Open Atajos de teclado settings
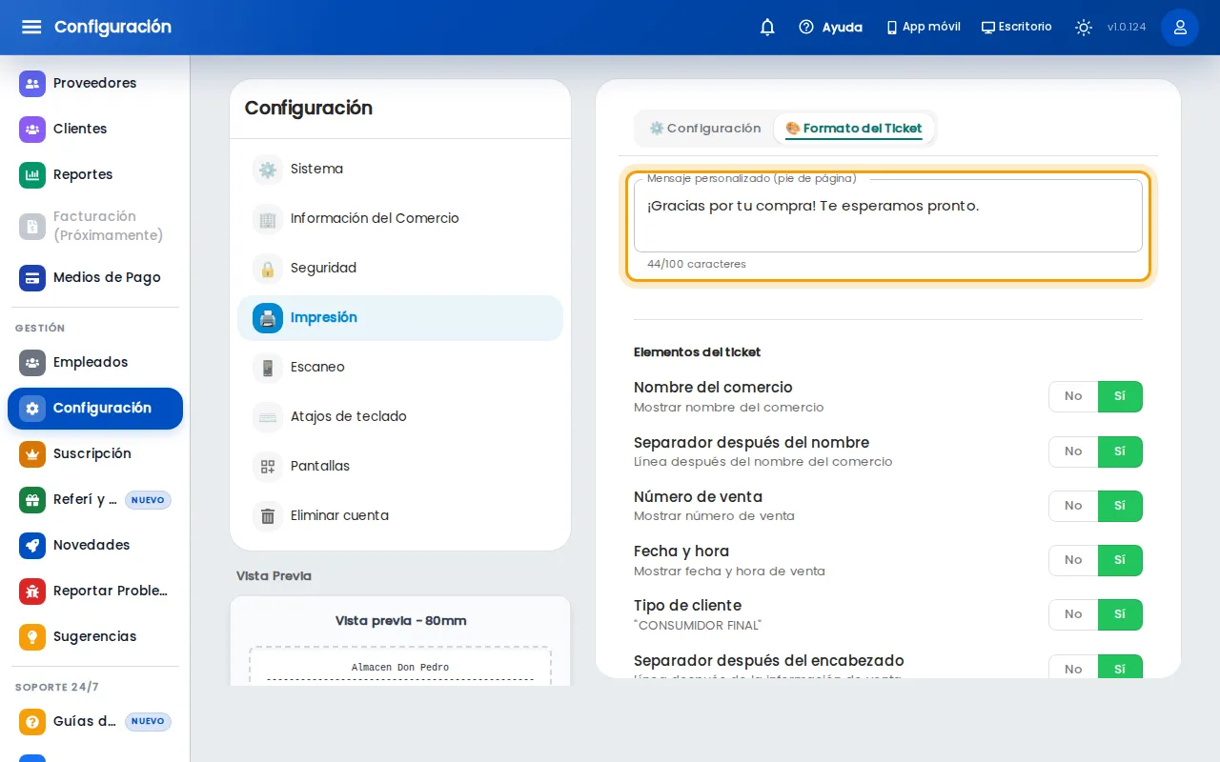The image size is (1220, 762). [x=400, y=417]
